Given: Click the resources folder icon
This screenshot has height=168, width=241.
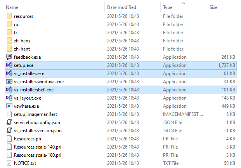Looking at the screenshot, I should point(9,16).
